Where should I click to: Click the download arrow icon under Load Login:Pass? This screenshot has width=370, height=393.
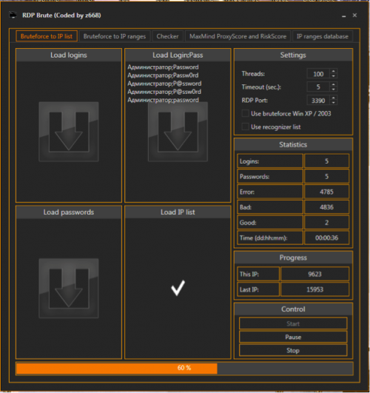[x=178, y=132]
